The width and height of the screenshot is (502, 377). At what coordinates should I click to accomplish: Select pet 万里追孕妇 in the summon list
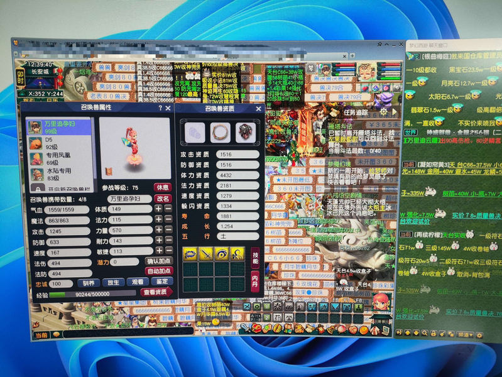[x=59, y=127]
